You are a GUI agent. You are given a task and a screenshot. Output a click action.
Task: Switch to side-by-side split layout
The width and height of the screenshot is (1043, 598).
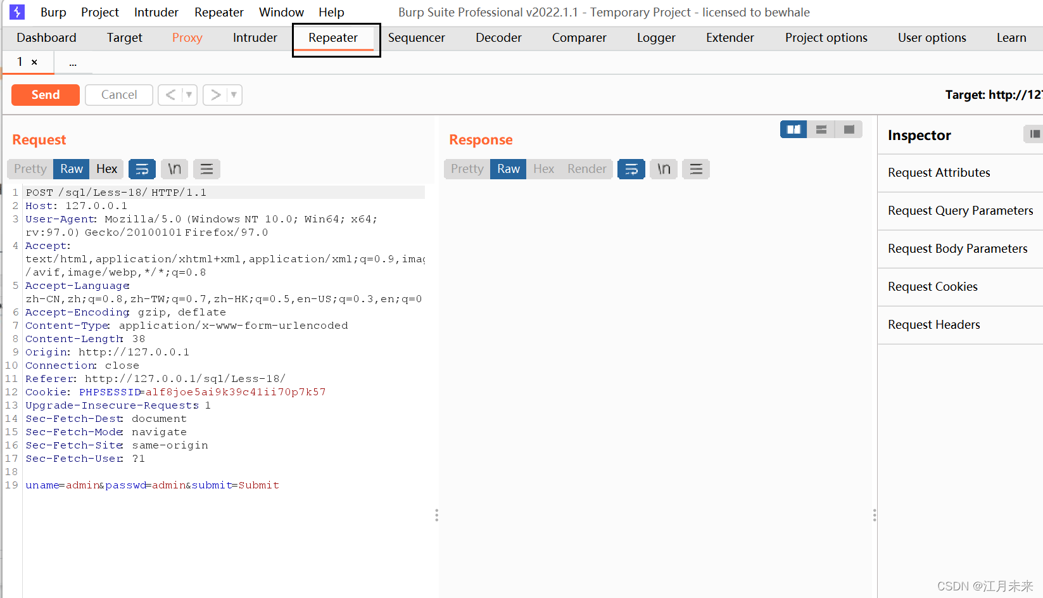793,129
